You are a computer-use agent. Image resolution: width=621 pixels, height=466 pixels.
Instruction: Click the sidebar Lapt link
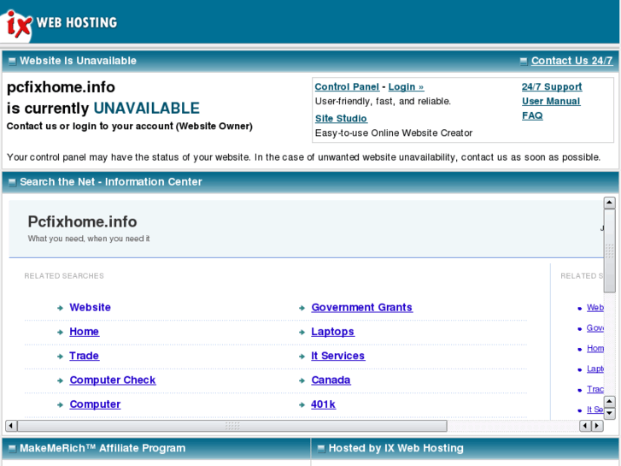pyautogui.click(x=595, y=369)
